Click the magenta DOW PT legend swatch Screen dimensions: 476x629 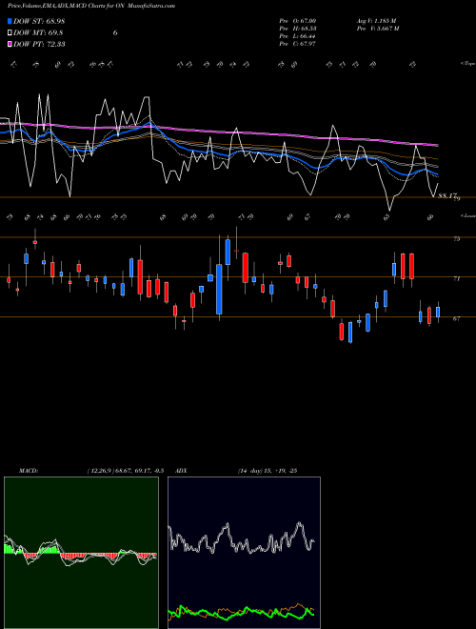click(x=10, y=44)
